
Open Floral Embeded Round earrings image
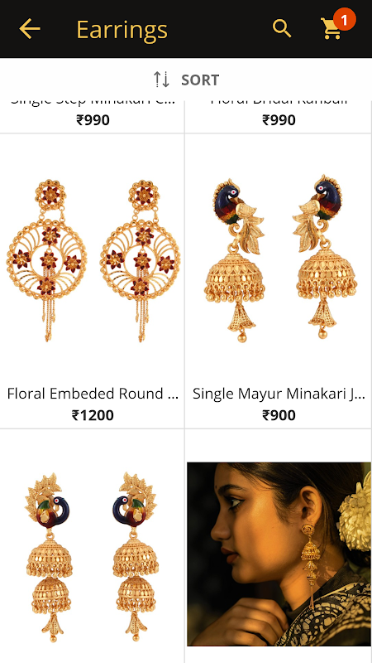[93, 260]
